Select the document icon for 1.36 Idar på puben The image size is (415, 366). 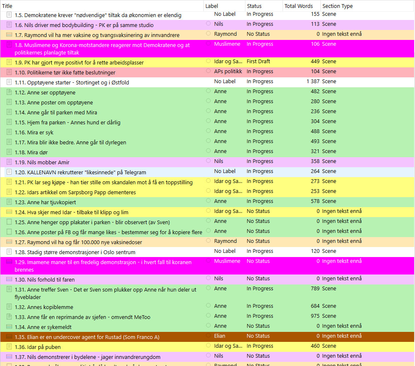[9, 347]
